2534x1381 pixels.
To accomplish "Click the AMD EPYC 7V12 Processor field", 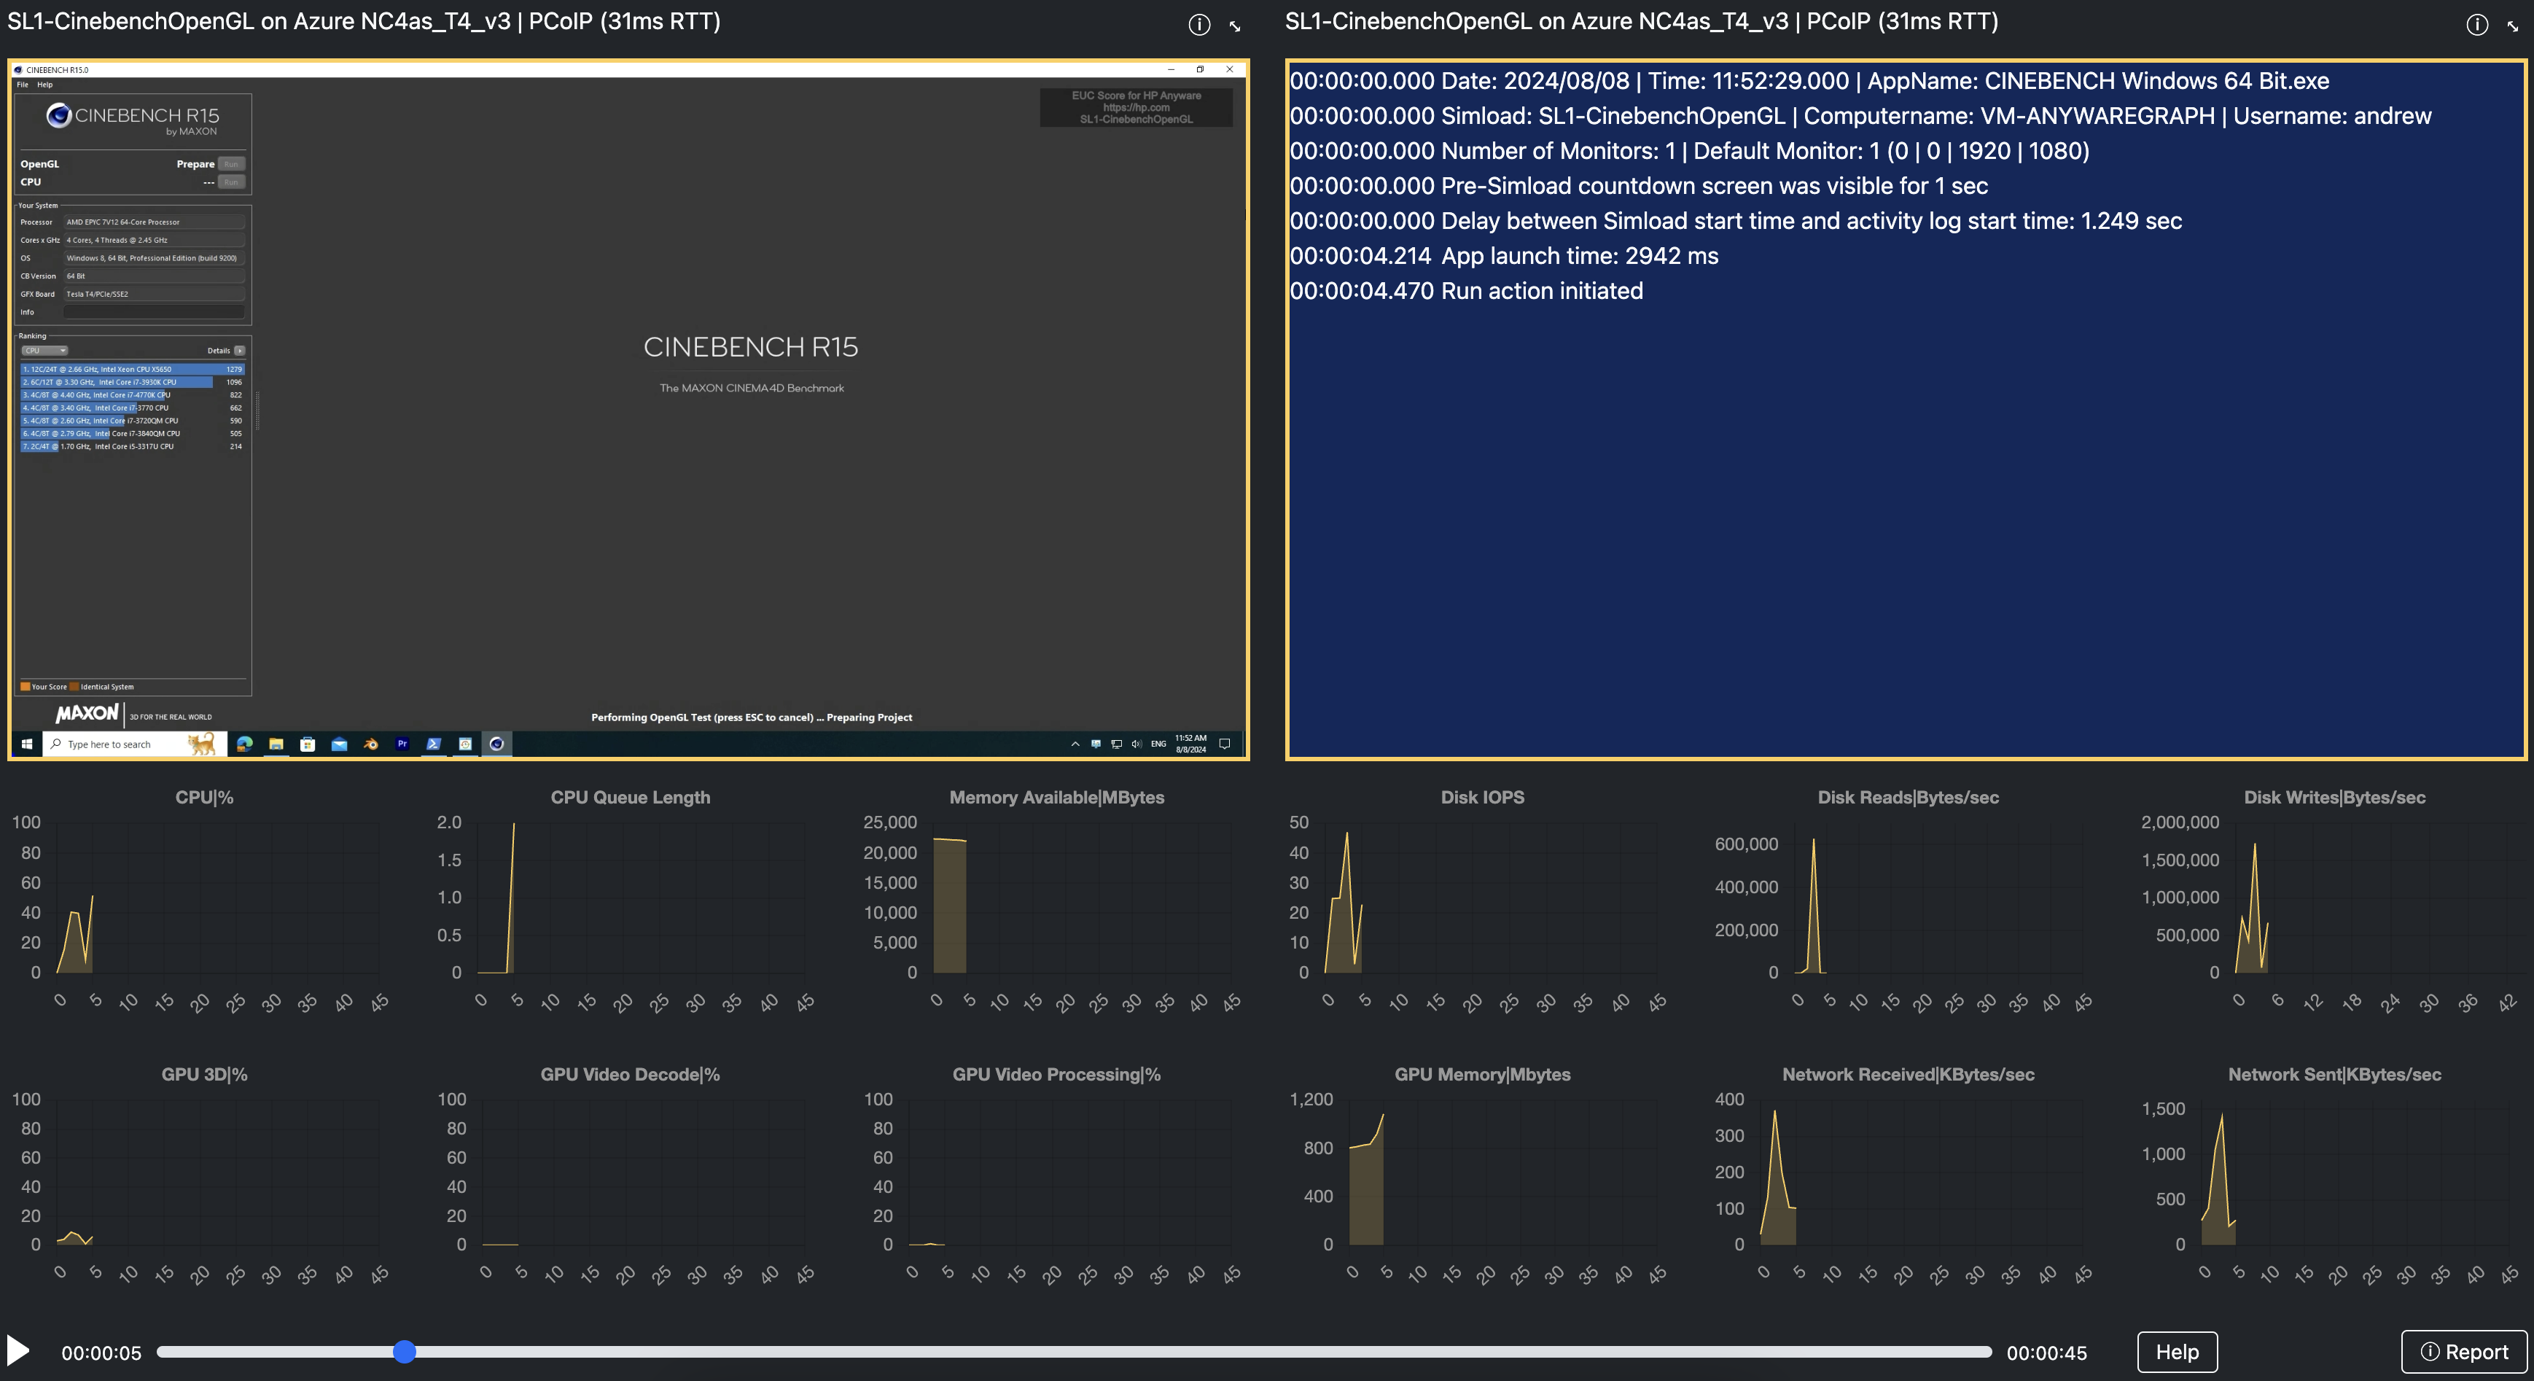I will (x=154, y=222).
